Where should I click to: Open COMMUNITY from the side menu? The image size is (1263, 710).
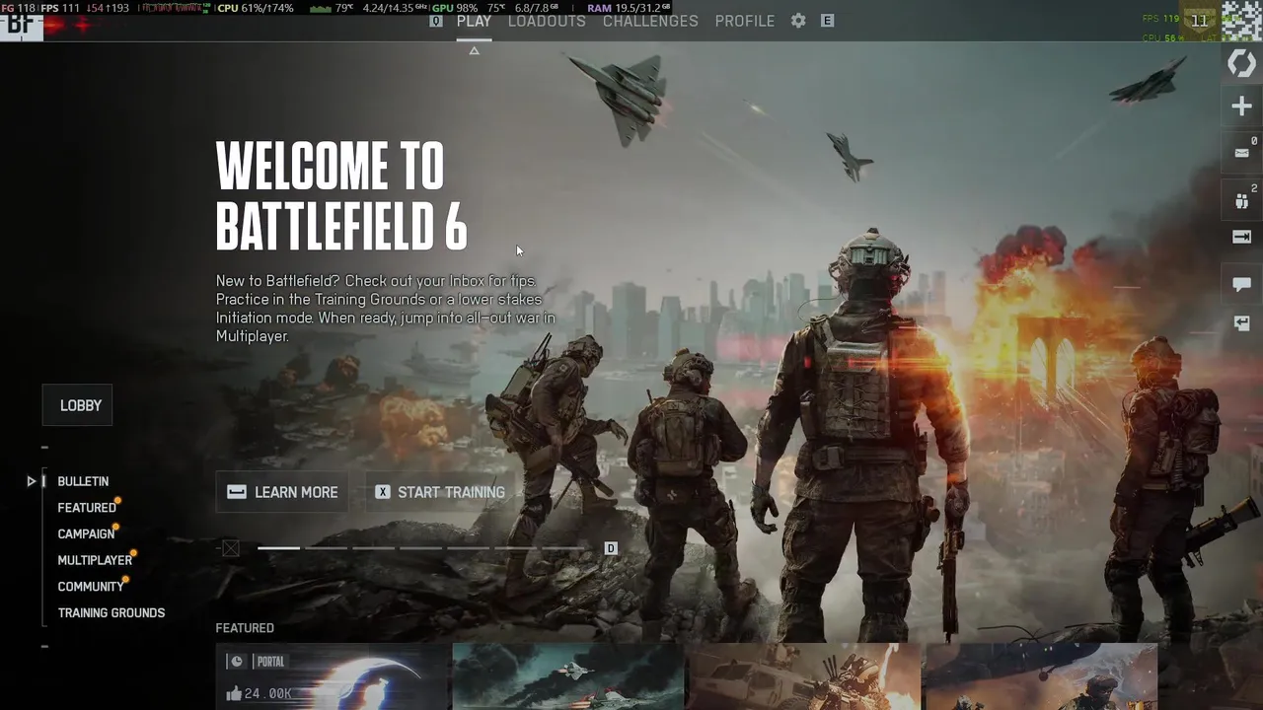click(91, 587)
